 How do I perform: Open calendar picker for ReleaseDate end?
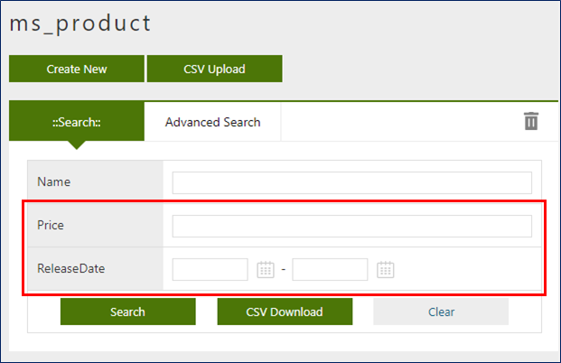386,270
